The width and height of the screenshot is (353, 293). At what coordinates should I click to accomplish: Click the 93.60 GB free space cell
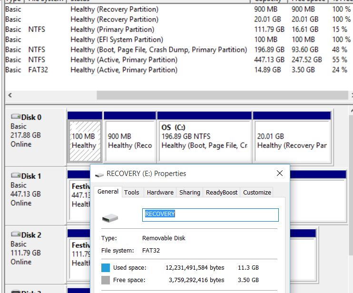coord(305,49)
